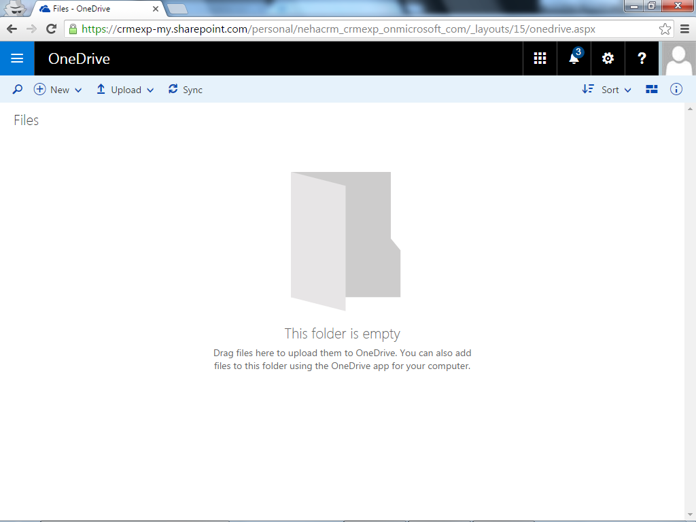Click the Upload arrow icon

point(101,90)
